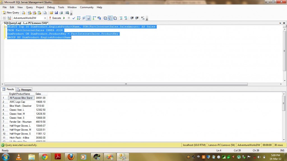Launch Firefox from the Windows taskbar
Viewport: 287px width, 161px height.
pyautogui.click(x=71, y=157)
